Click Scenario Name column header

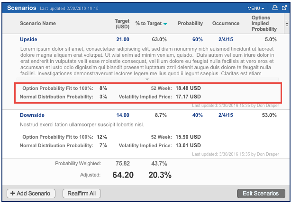[37, 23]
